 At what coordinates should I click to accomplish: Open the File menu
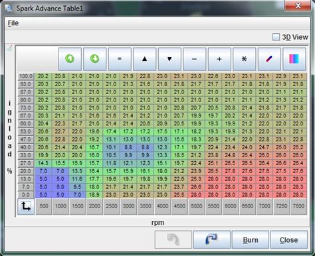(x=13, y=23)
